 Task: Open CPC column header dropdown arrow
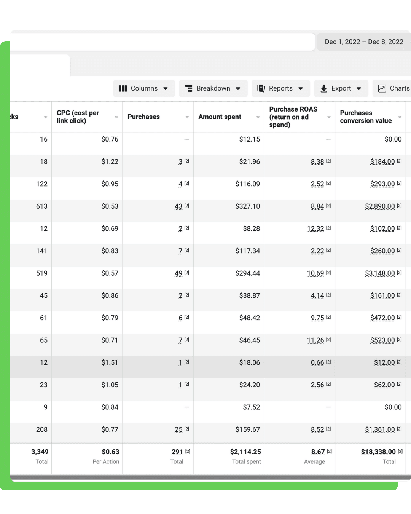pyautogui.click(x=116, y=117)
